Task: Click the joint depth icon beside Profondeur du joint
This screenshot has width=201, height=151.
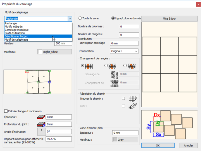Action: 41,124
